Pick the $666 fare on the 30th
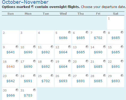Screen dimensions: 126x100 (11, 95)
